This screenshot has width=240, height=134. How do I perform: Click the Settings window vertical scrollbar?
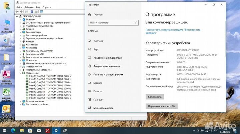pos(225,39)
